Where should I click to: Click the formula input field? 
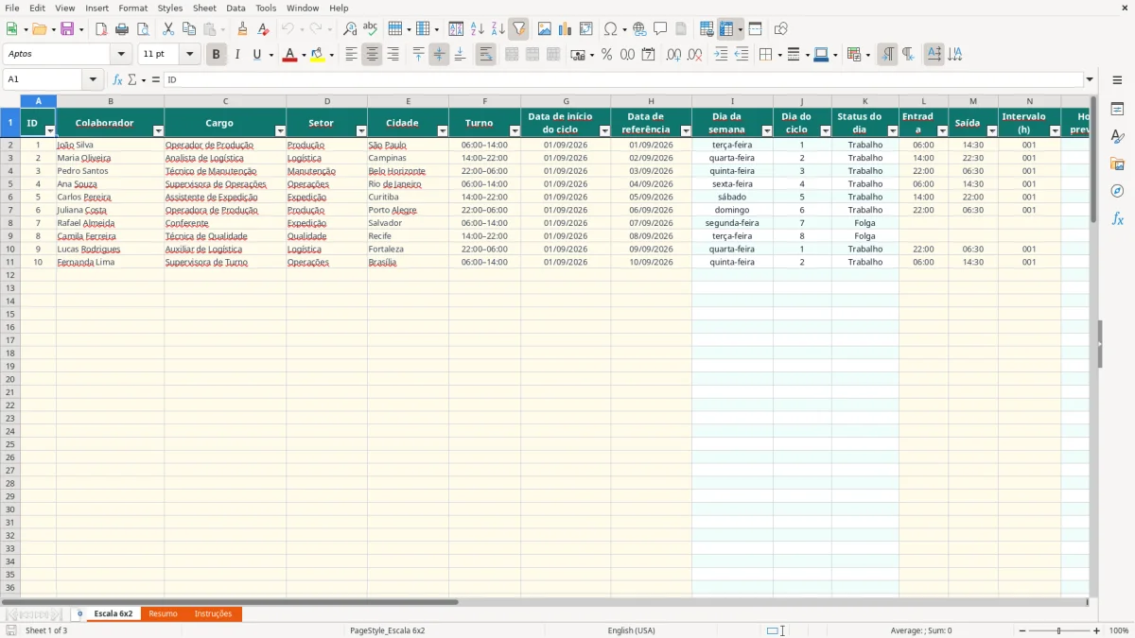point(623,80)
